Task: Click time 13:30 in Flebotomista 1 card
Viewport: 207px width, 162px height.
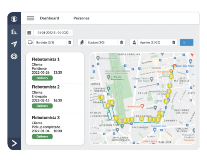Action: (x=58, y=73)
